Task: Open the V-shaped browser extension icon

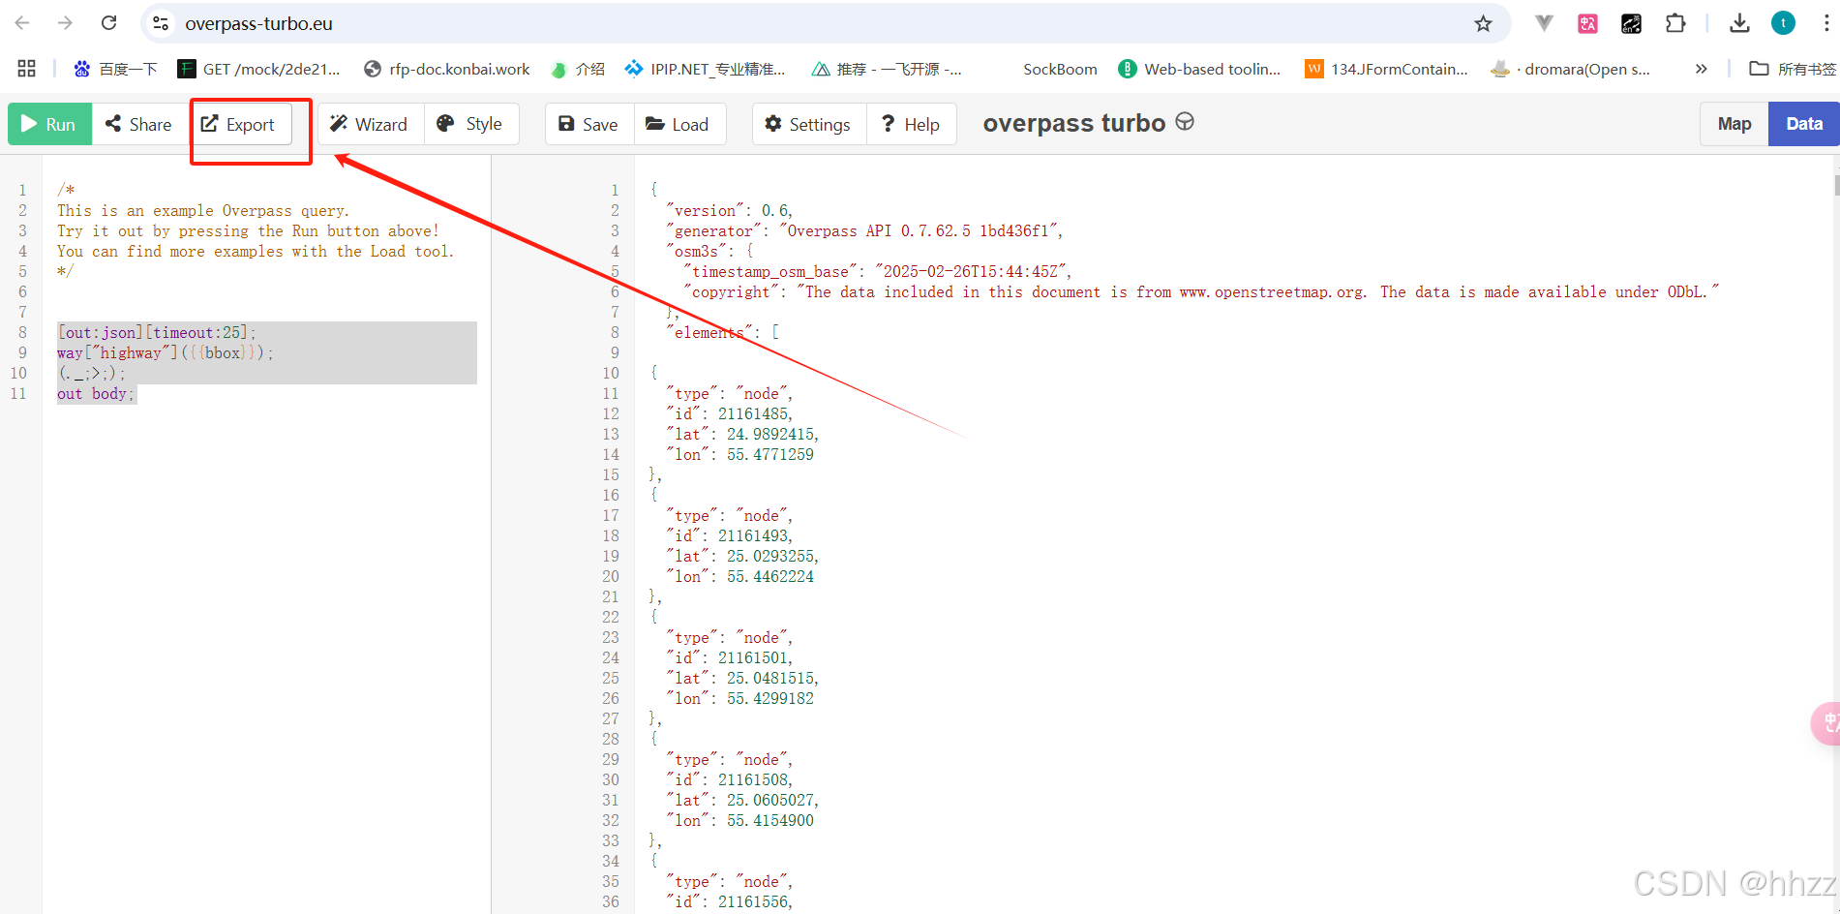Action: (x=1544, y=23)
